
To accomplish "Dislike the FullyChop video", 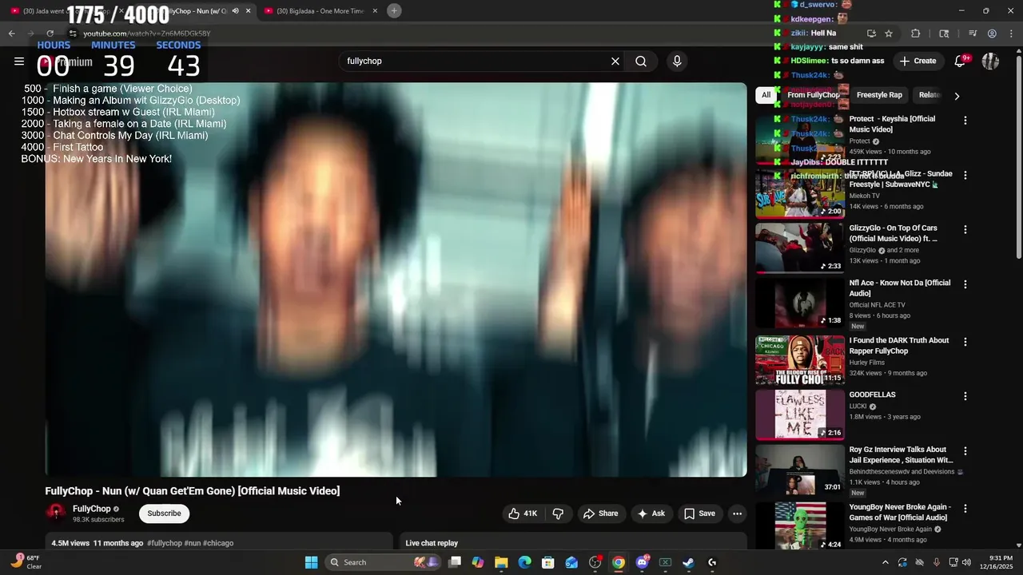I will point(559,514).
